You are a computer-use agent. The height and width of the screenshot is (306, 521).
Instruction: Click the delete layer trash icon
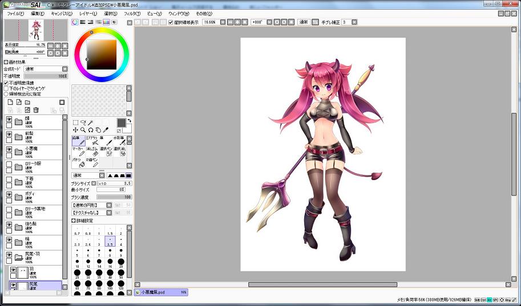tap(36, 110)
